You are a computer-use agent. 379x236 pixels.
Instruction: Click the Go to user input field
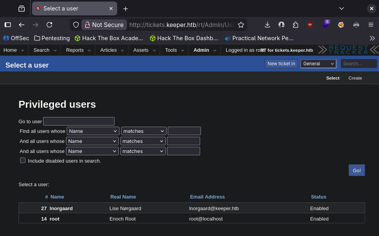pyautogui.click(x=79, y=121)
